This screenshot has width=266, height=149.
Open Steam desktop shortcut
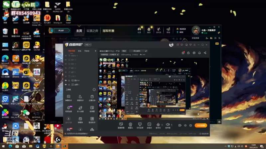click(x=15, y=20)
